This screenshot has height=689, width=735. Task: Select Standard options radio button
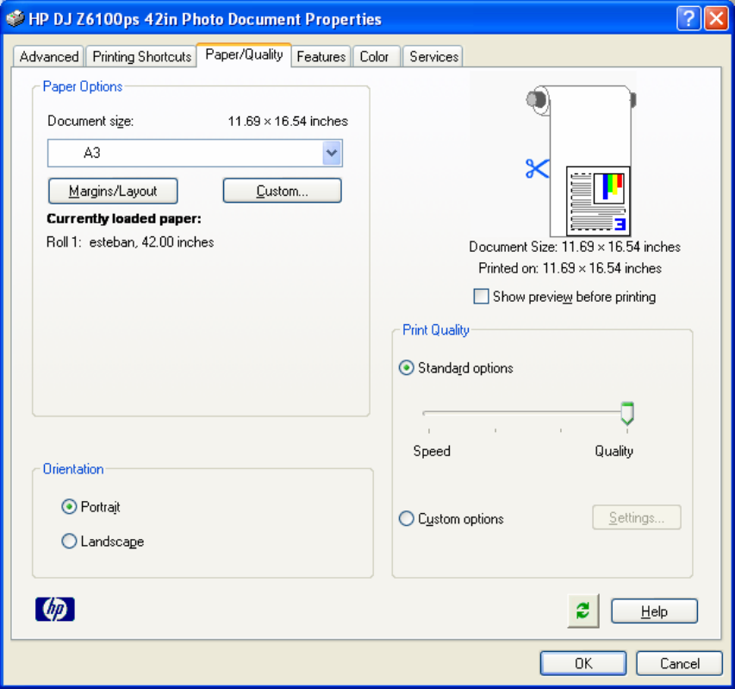[407, 367]
